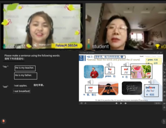Click slide page counter 5/10
This screenshot has height=128, width=166.
158,103
